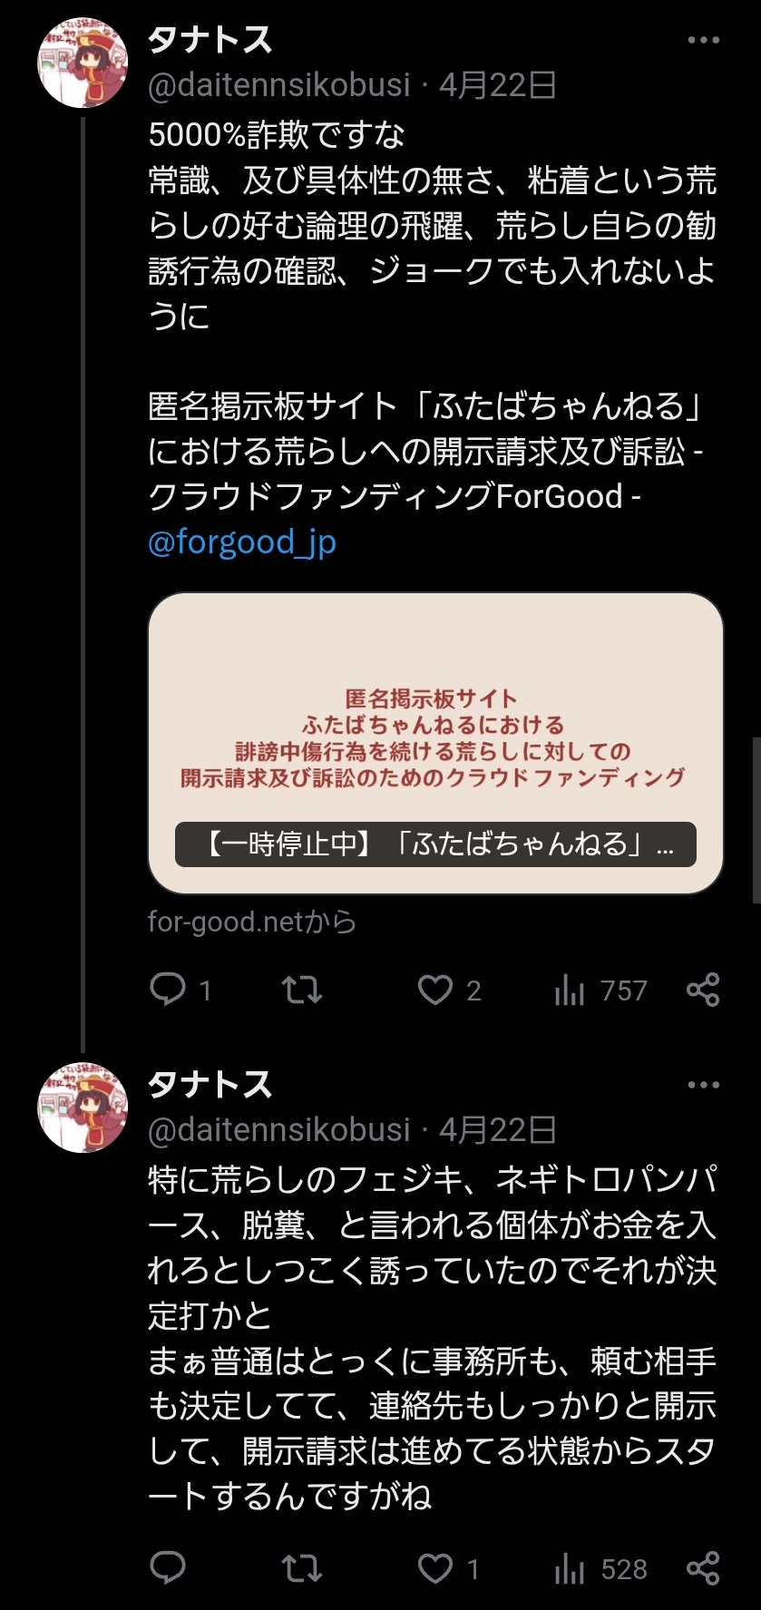
Task: Retweet the first tweet about 5000%詐欺
Action: [301, 990]
